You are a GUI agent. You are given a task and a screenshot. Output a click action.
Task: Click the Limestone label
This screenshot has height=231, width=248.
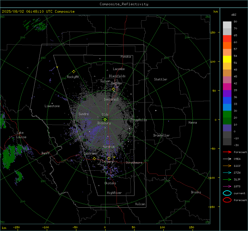(x=52, y=106)
